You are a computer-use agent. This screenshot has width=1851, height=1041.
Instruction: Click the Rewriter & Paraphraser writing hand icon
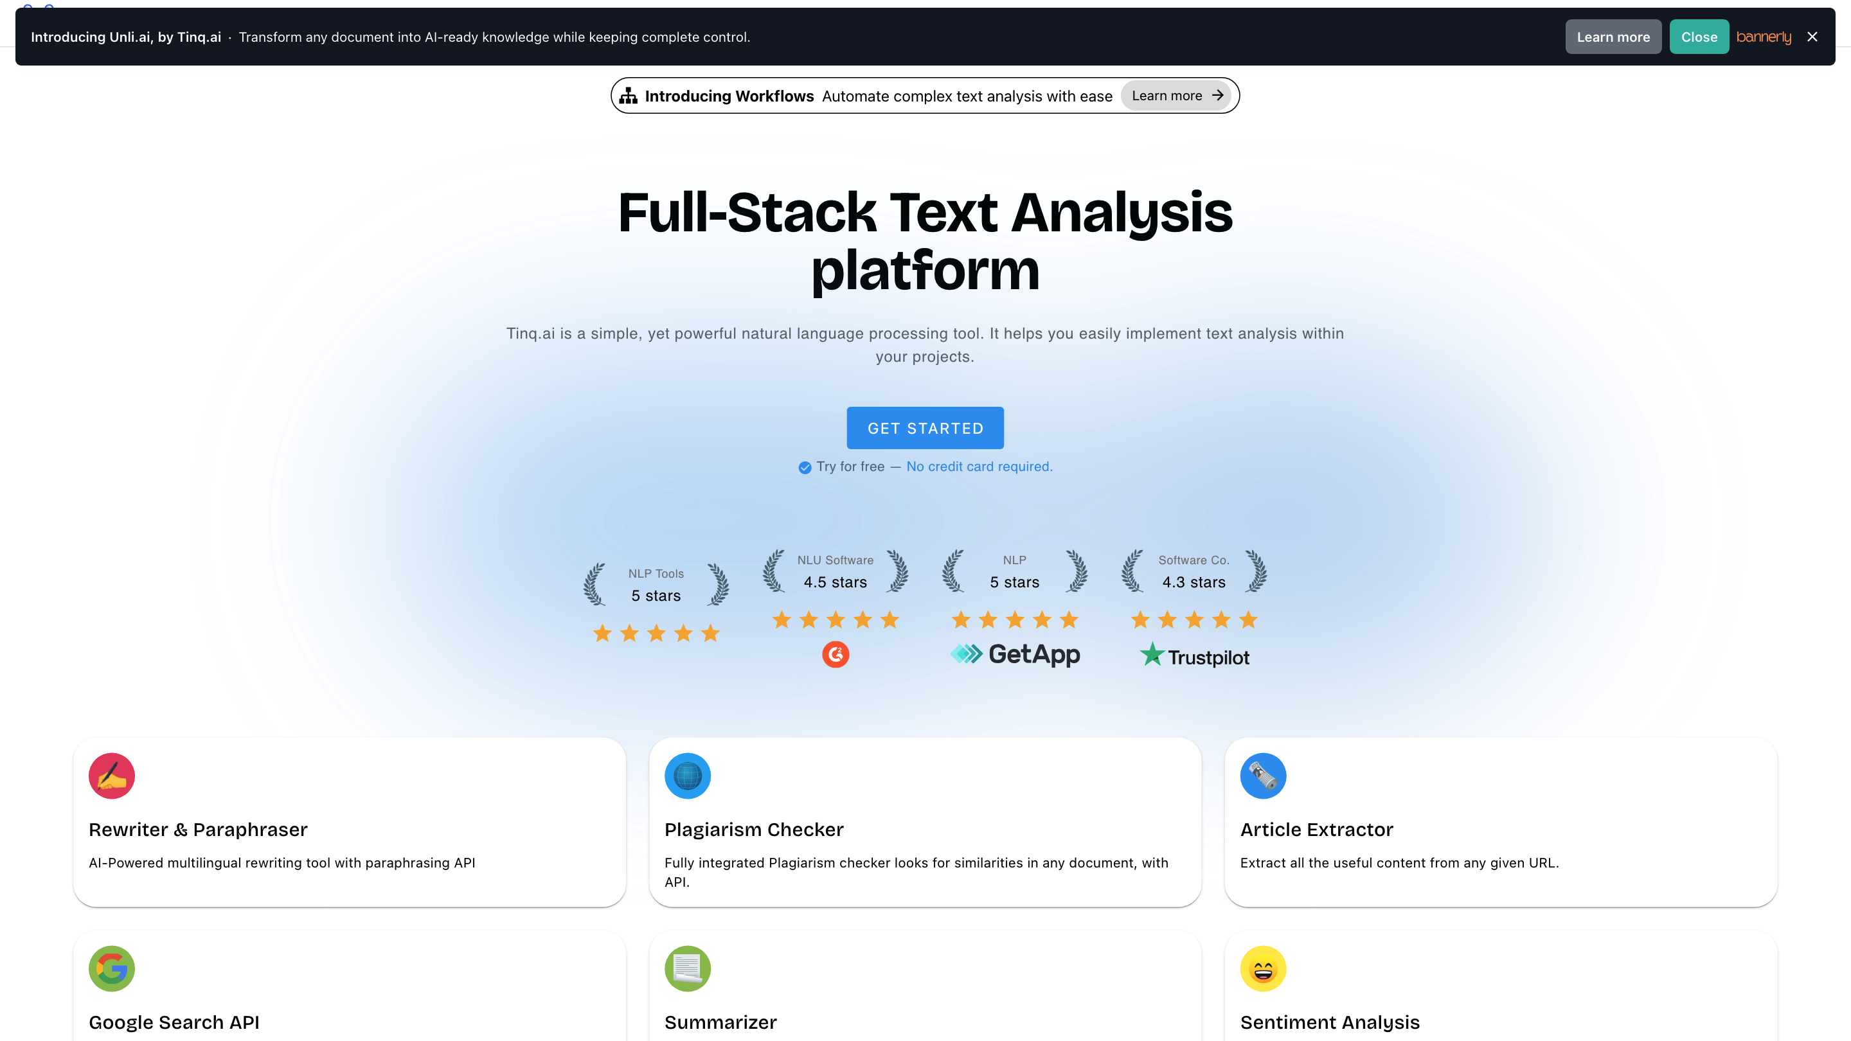[x=111, y=776]
